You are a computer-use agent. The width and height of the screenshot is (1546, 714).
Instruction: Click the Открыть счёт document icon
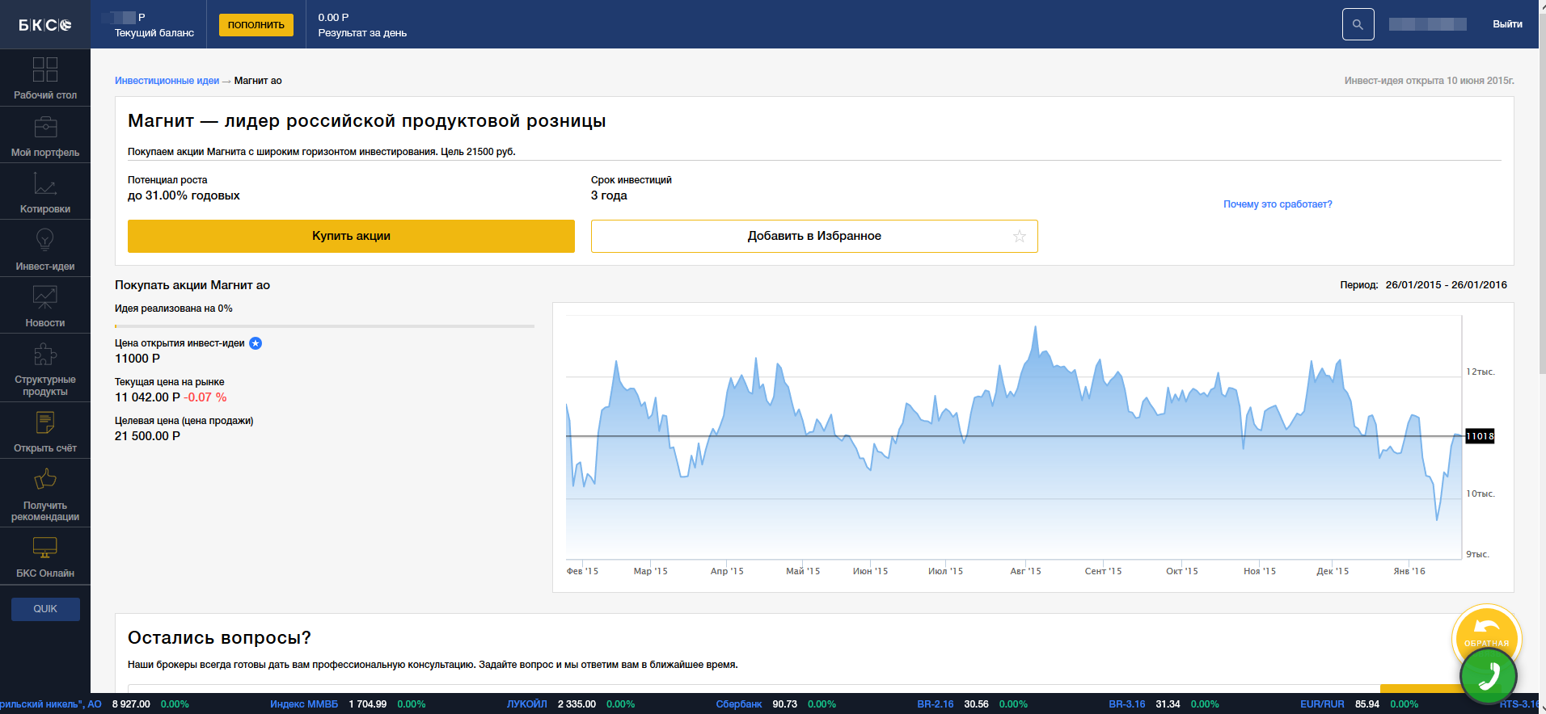tap(45, 422)
